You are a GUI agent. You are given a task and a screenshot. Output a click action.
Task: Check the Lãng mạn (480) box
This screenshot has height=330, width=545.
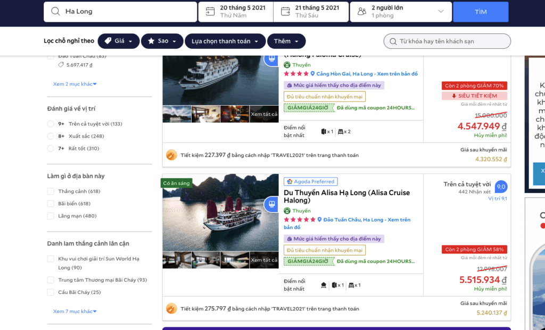[x=51, y=216]
